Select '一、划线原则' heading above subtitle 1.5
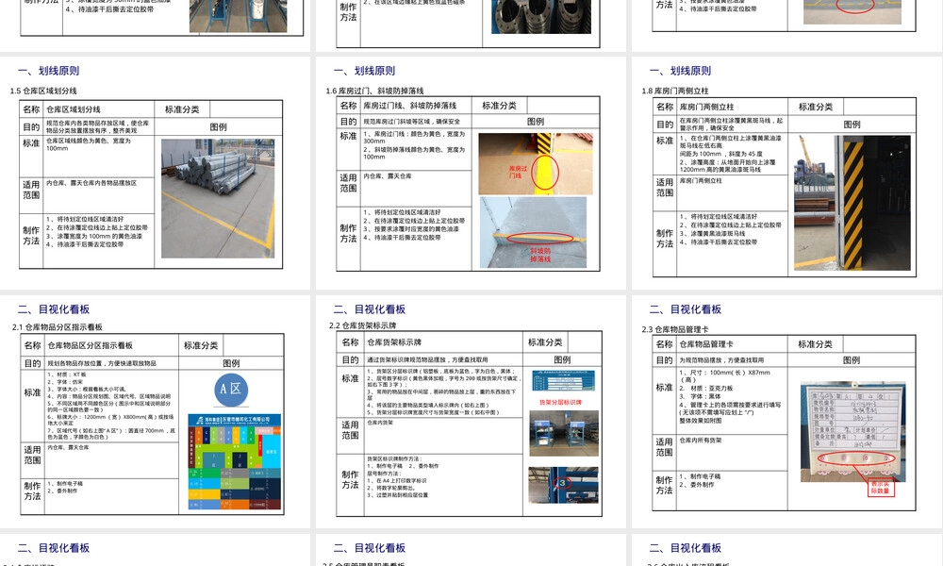This screenshot has width=943, height=566. coord(49,71)
